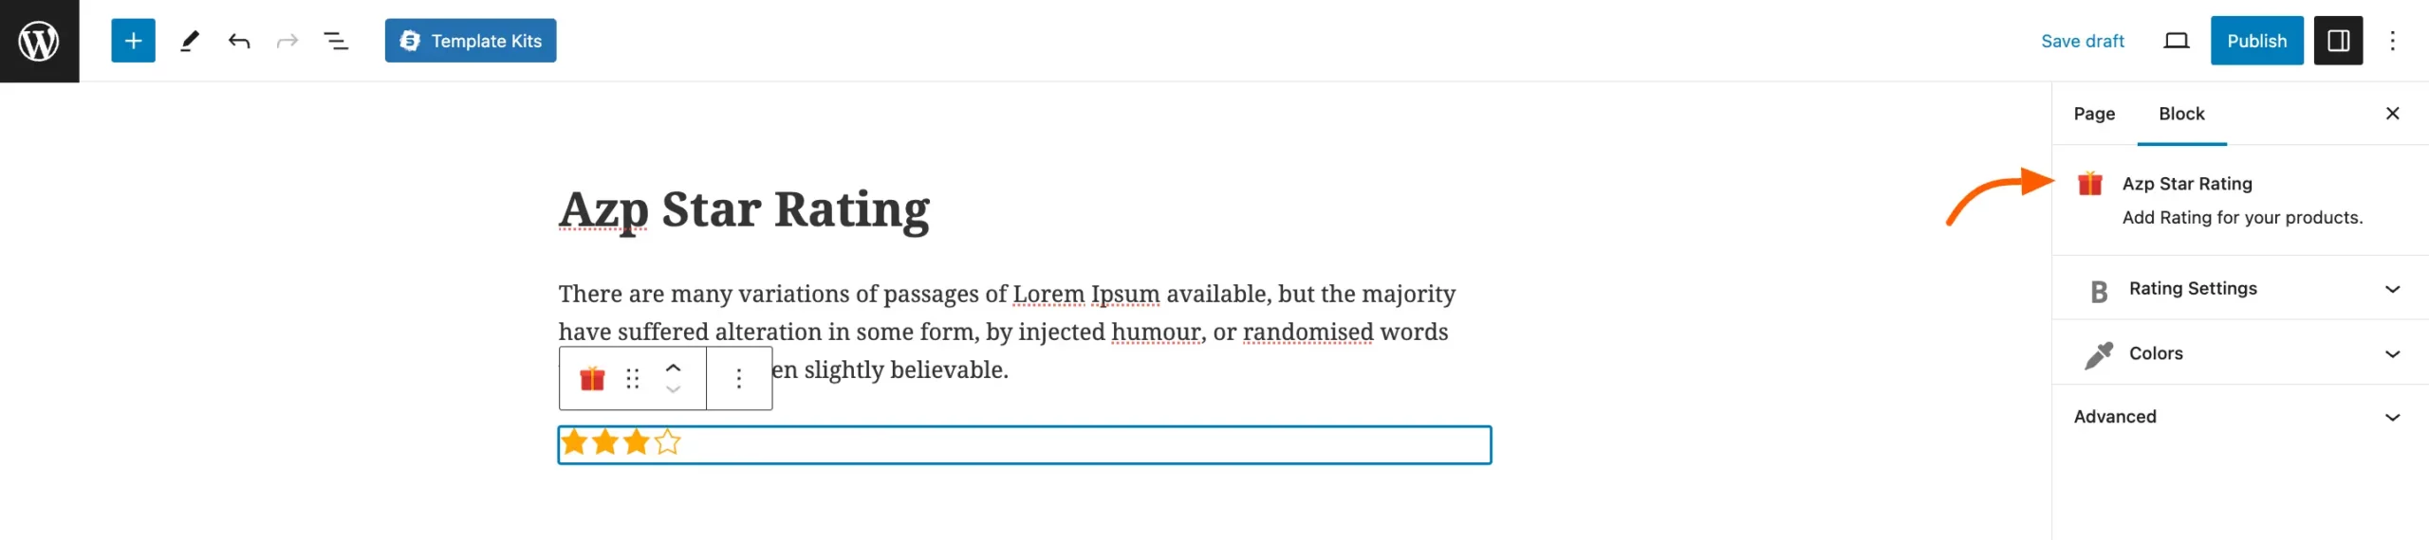This screenshot has width=2429, height=540.
Task: Expand the Rating Settings panel
Action: click(x=2239, y=289)
